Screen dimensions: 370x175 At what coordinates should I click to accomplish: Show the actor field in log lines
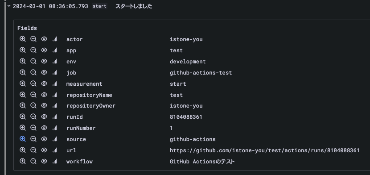tap(44, 39)
